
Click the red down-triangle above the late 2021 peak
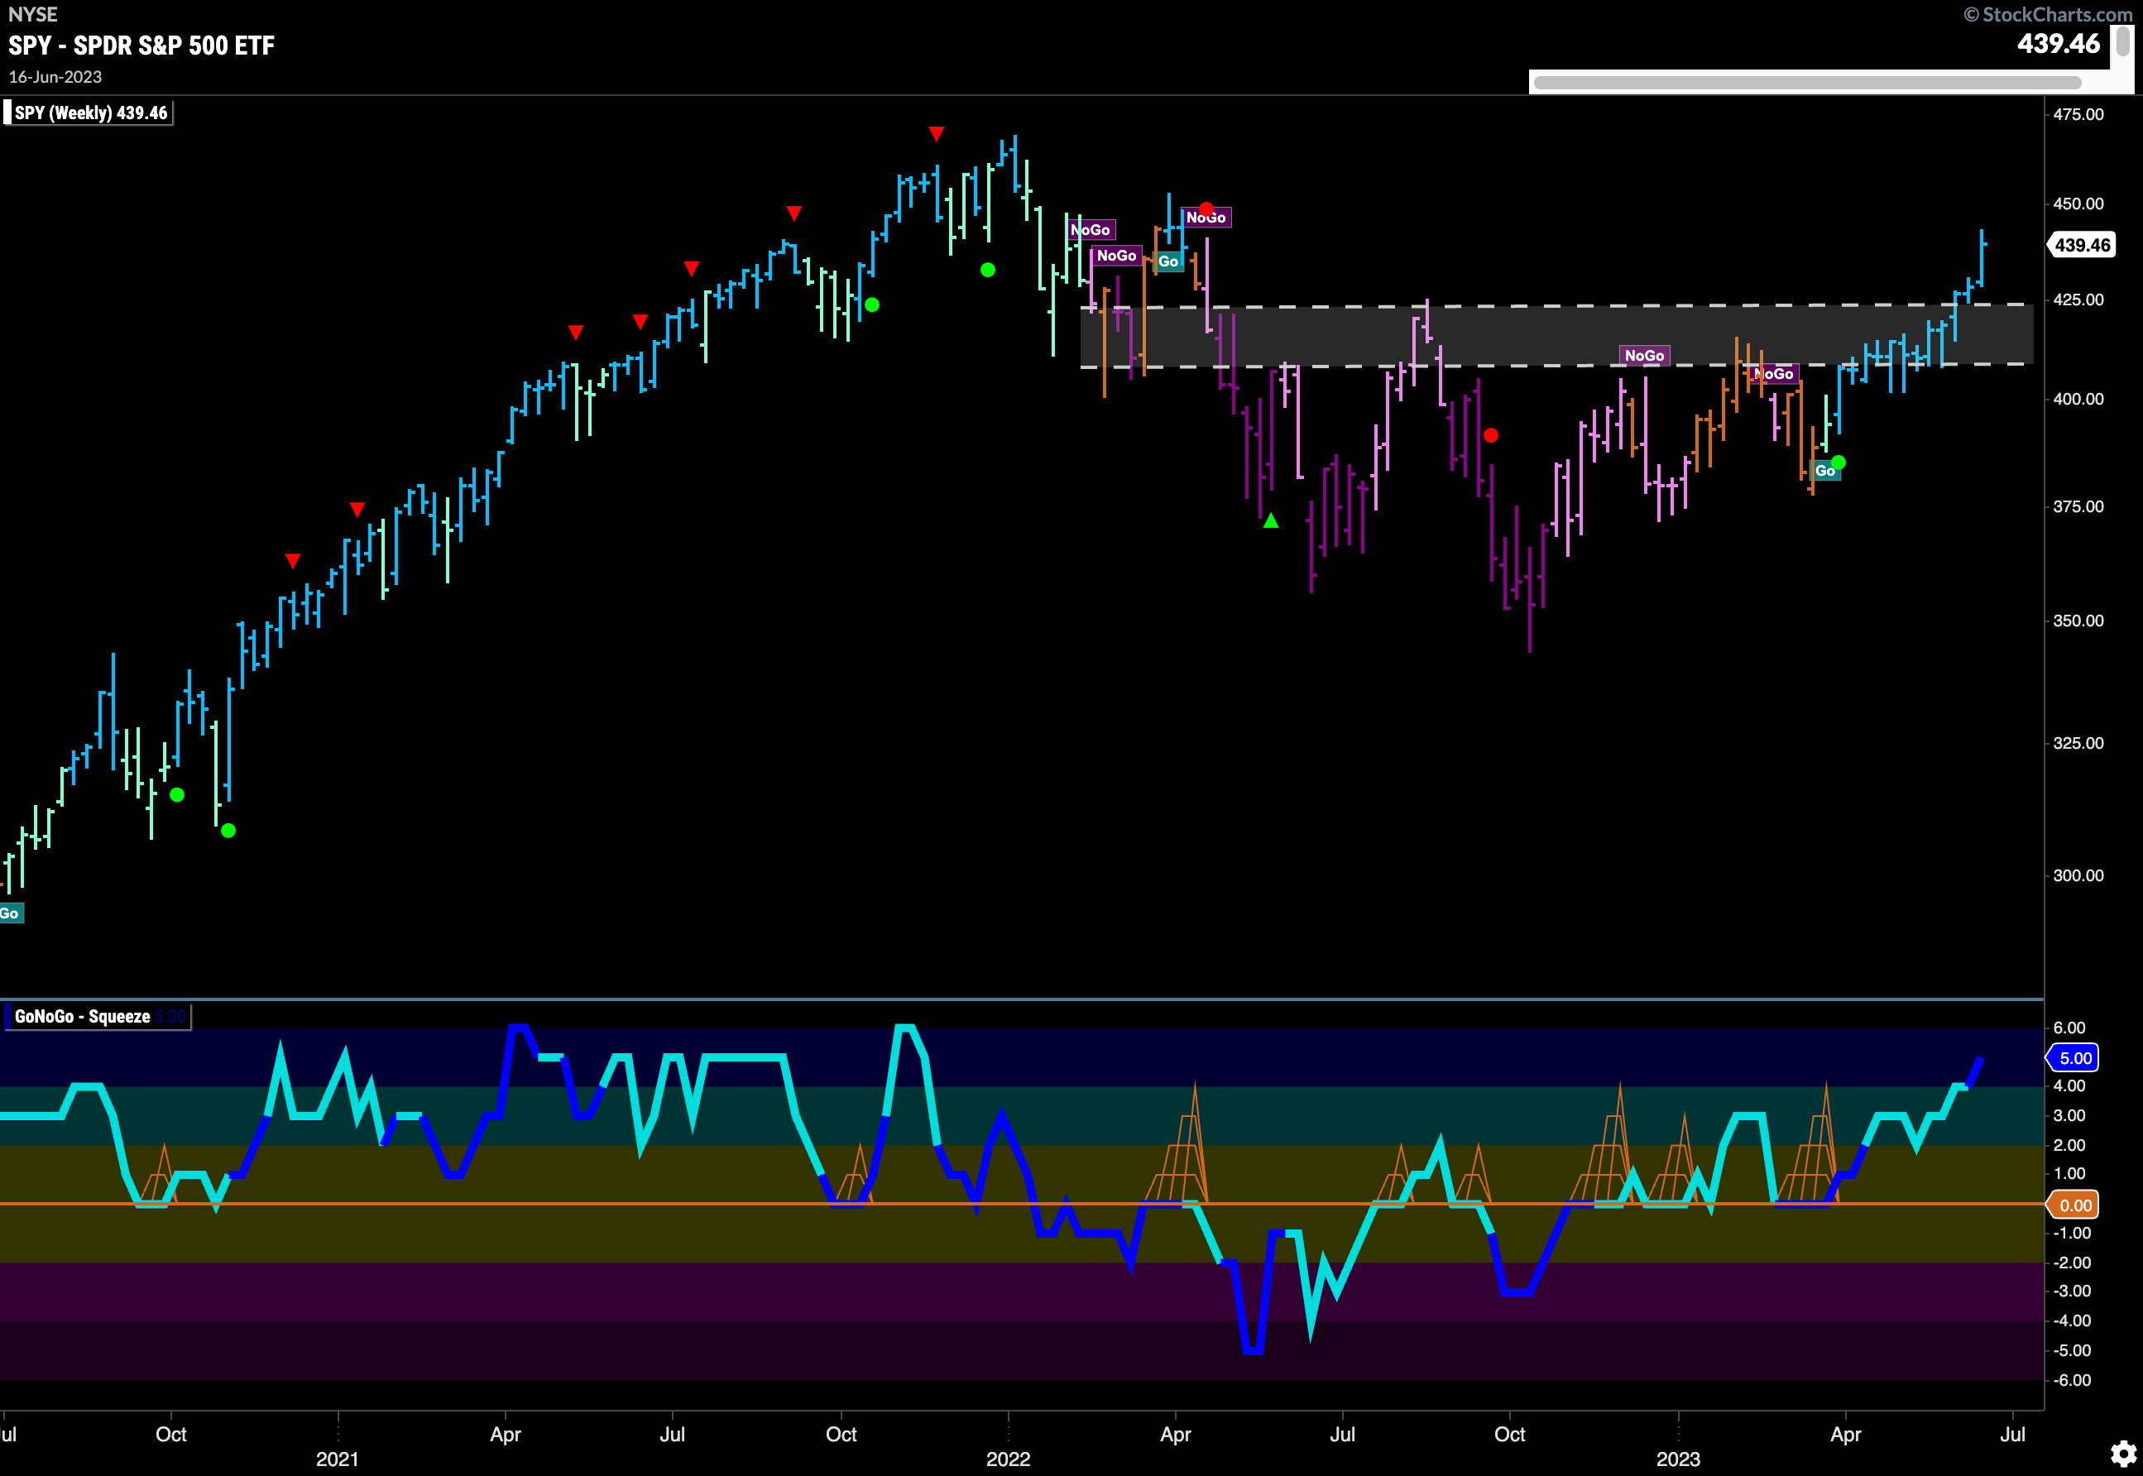[x=936, y=134]
